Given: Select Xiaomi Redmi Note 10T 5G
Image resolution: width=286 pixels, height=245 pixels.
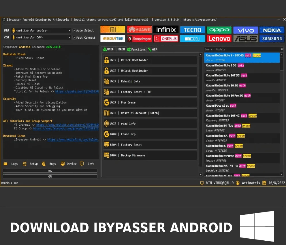Looking at the screenshot, I should (242, 78).
